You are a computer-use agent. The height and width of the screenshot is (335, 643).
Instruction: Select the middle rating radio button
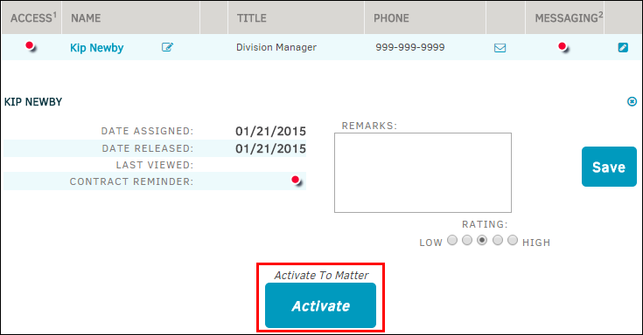coord(482,240)
